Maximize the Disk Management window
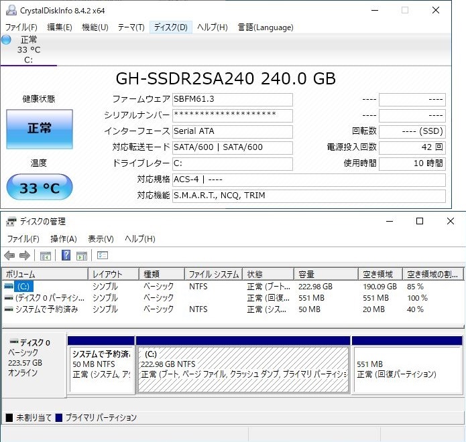The image size is (466, 442). pos(420,221)
